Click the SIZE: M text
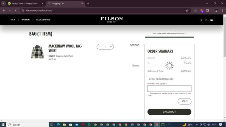 coord(52,59)
